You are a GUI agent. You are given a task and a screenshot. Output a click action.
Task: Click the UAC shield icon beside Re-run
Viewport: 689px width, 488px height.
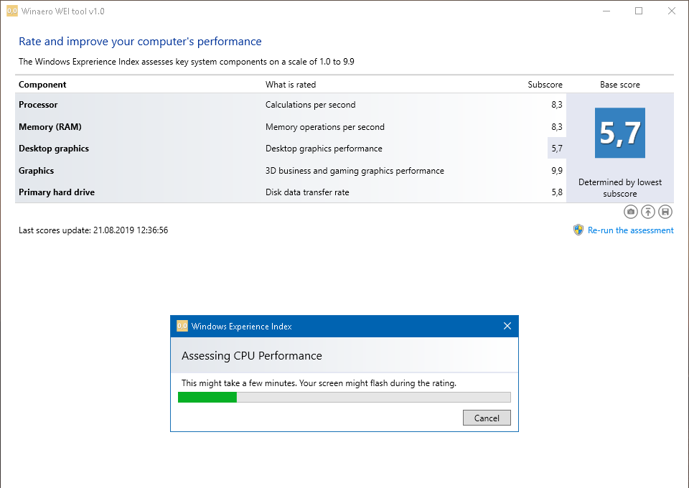(x=578, y=230)
